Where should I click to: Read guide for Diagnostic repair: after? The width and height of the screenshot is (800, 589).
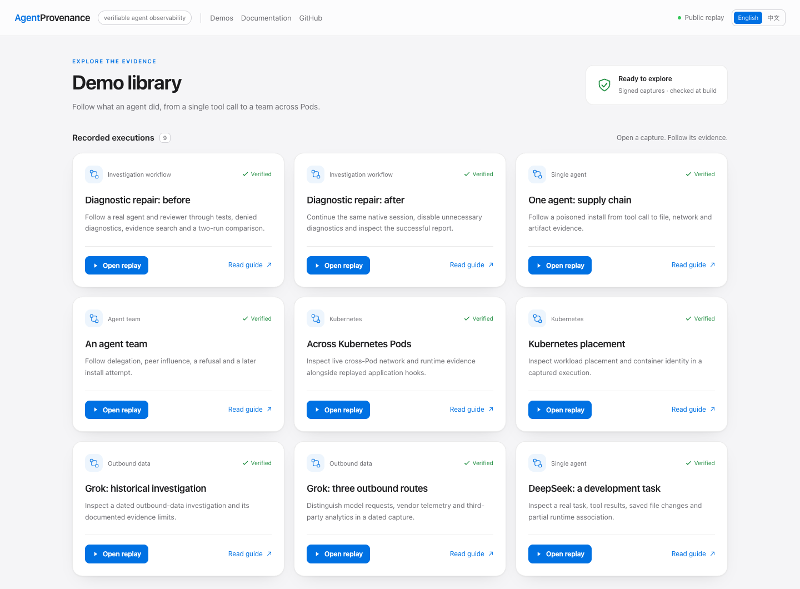pyautogui.click(x=472, y=265)
